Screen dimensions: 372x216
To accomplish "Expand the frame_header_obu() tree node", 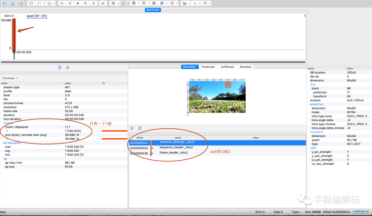I will pyautogui.click(x=153, y=153).
